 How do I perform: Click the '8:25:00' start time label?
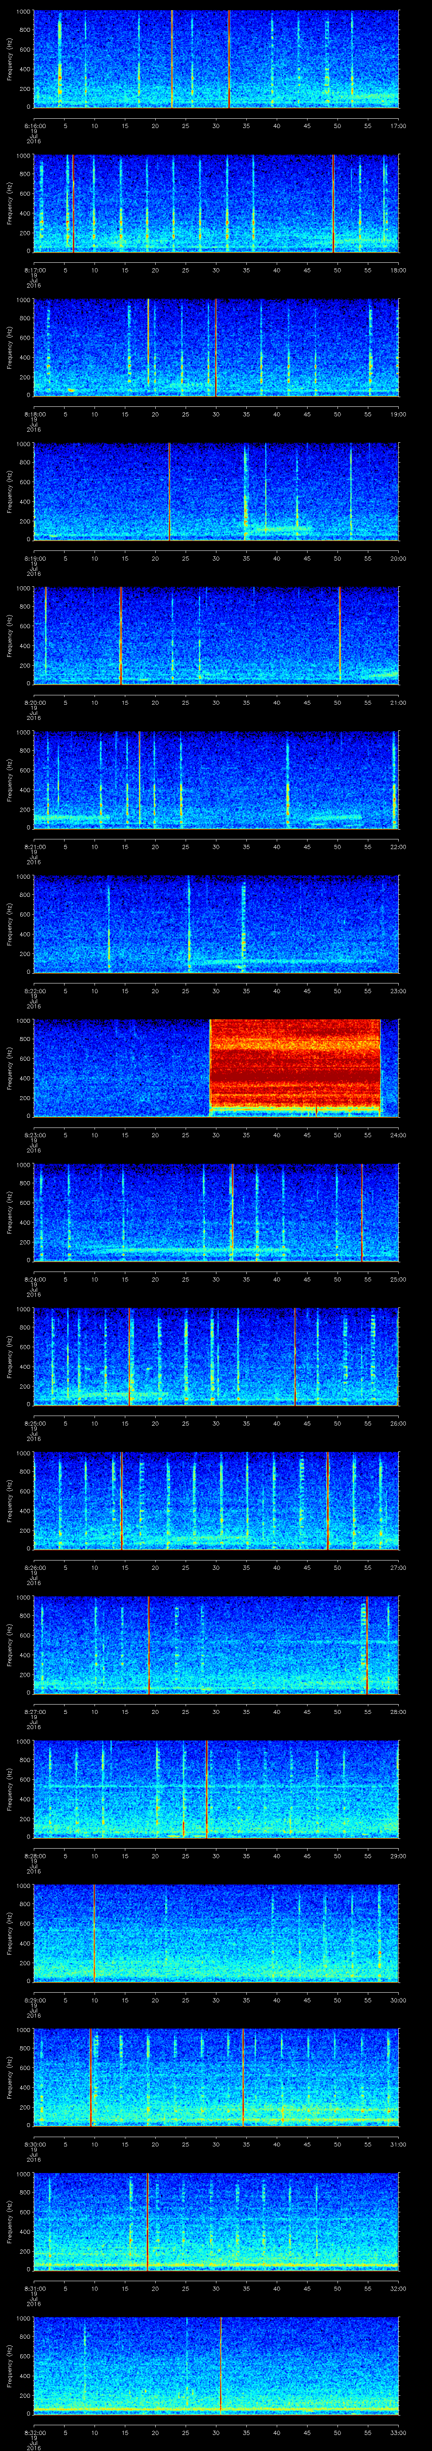coord(34,1423)
